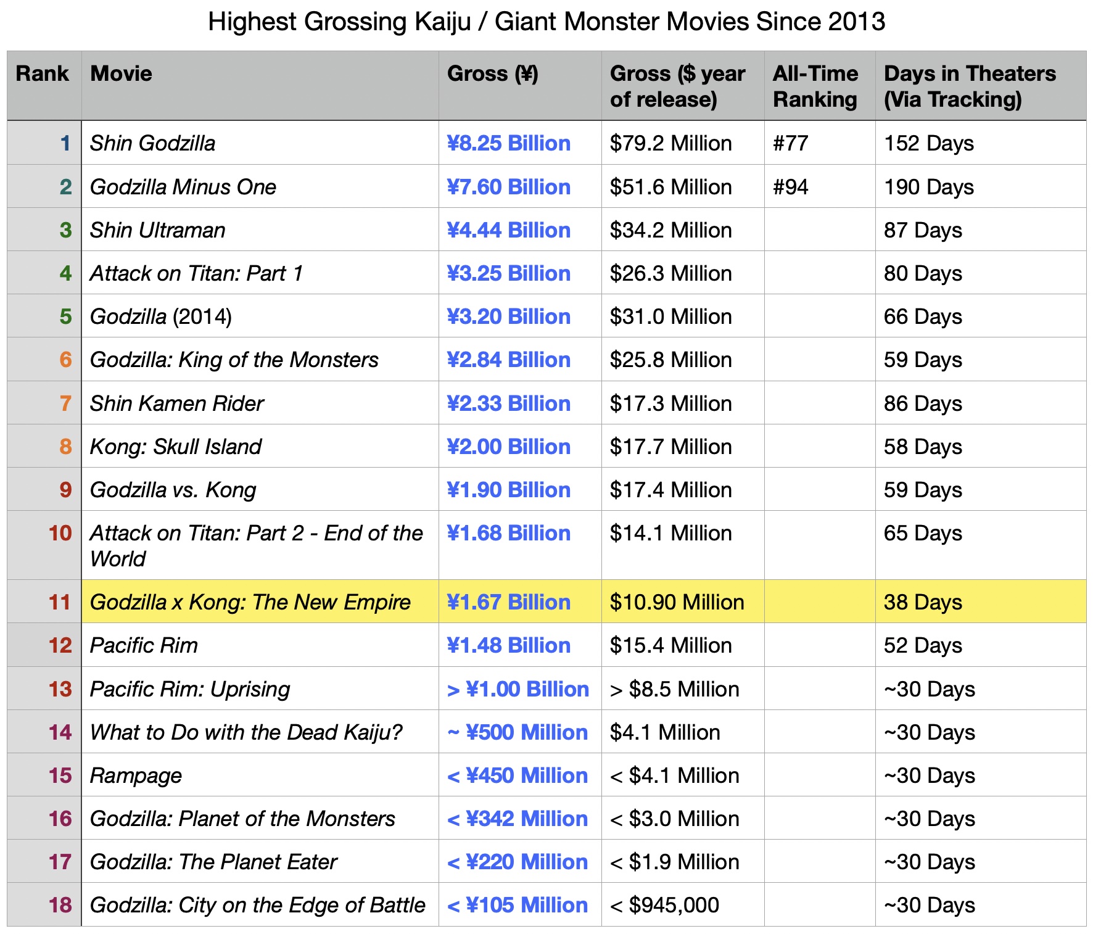The width and height of the screenshot is (1093, 934).
Task: Click 'Godzilla: City on the Edge of Battle'
Action: [x=260, y=904]
